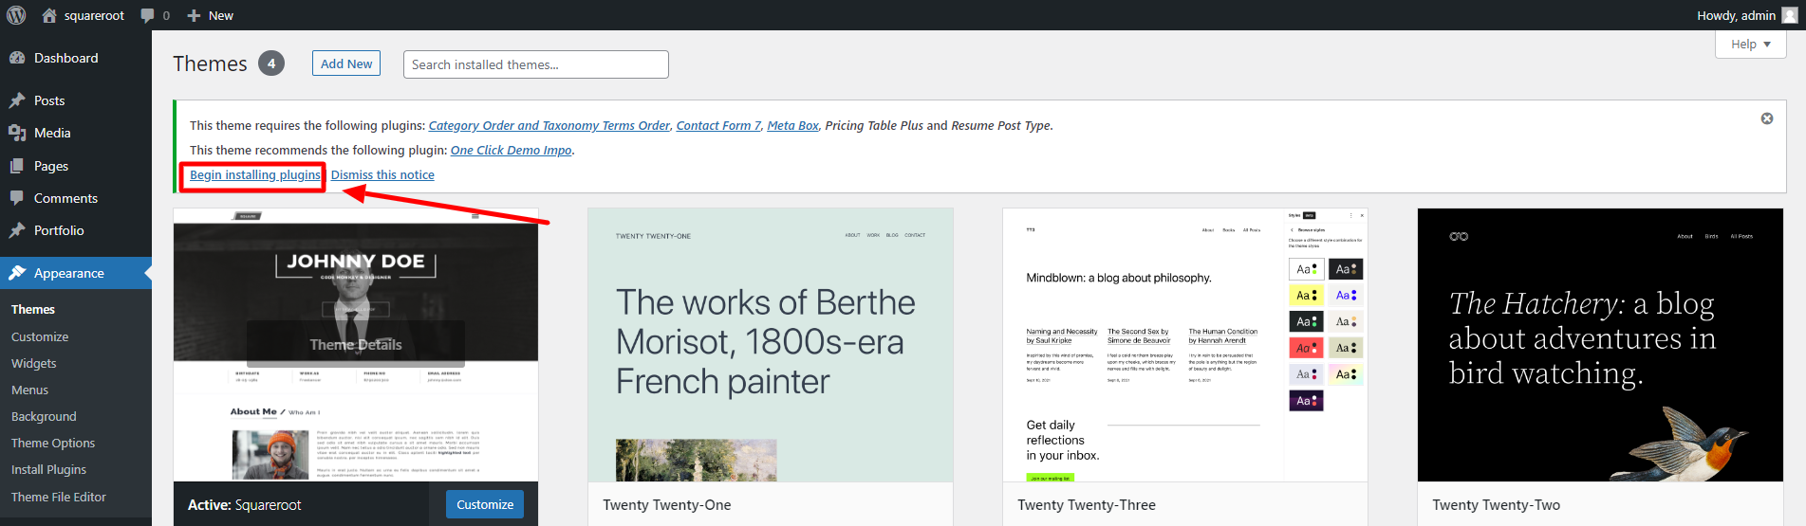Dismiss the notice with the X icon
Image resolution: width=1806 pixels, height=526 pixels.
tap(1767, 118)
